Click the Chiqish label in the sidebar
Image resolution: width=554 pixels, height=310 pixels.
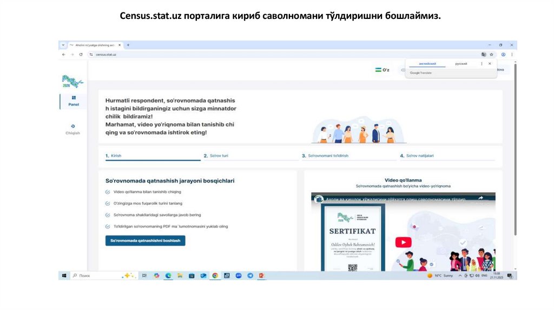[x=73, y=133]
